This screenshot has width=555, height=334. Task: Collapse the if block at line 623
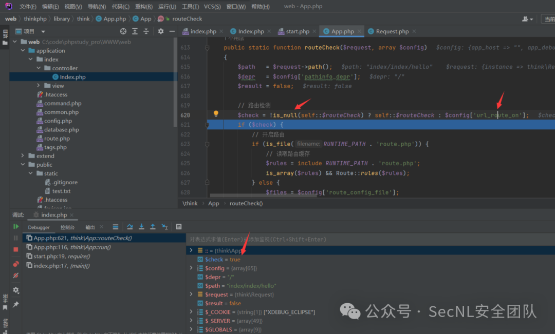click(208, 144)
